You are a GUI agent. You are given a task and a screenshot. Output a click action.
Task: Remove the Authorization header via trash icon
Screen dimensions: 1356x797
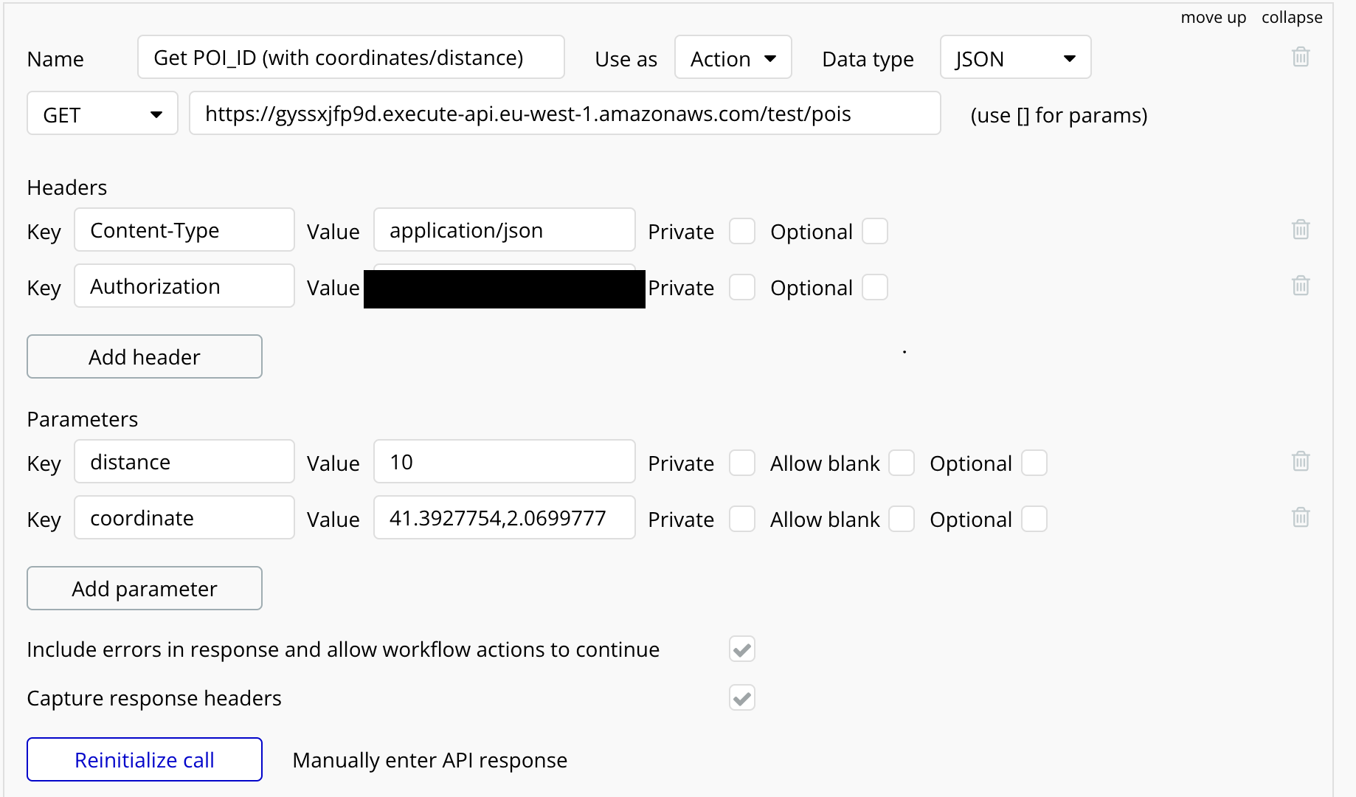1301,286
